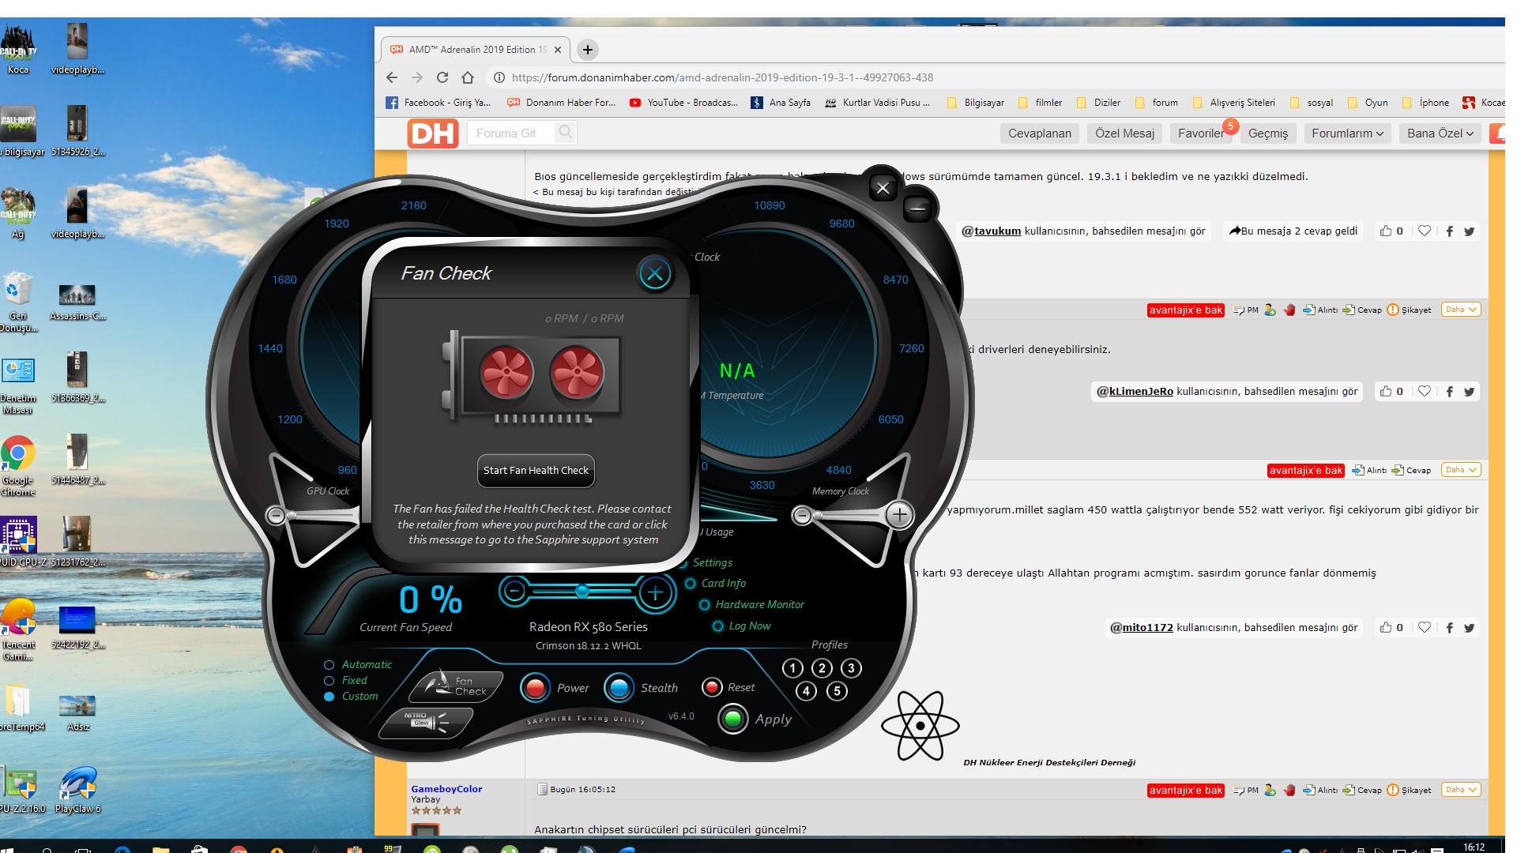This screenshot has width=1517, height=853.
Task: Click the forum search magnifier icon
Action: [x=565, y=133]
